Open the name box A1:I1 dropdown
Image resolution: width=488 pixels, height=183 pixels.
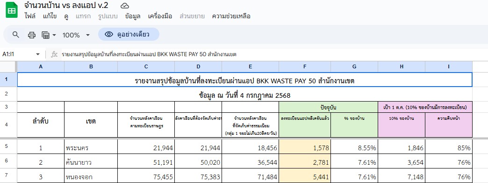[38, 54]
